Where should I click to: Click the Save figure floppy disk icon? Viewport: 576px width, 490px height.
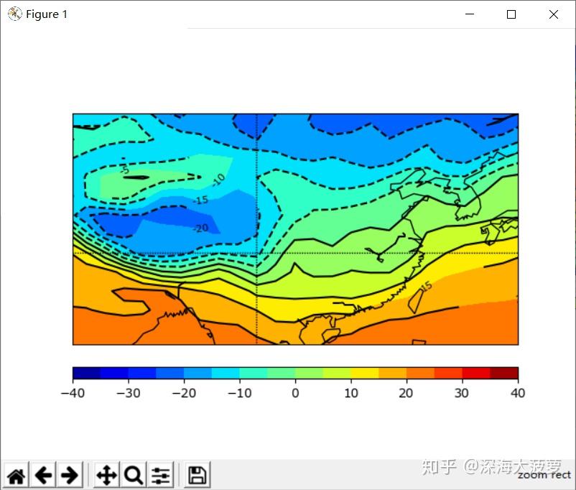click(196, 475)
